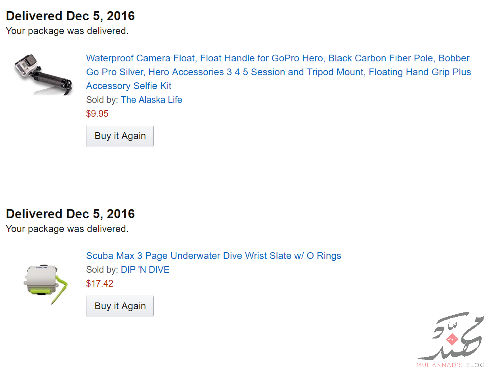This screenshot has height=367, width=484.
Task: Visit the DIP 'N DIVE seller page
Action: 145,270
